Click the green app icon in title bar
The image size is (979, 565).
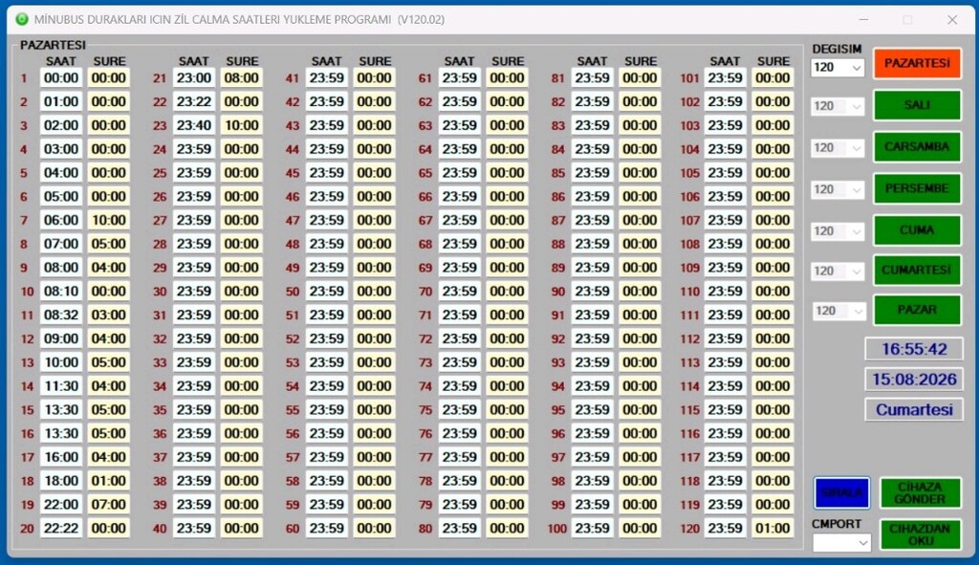point(22,19)
